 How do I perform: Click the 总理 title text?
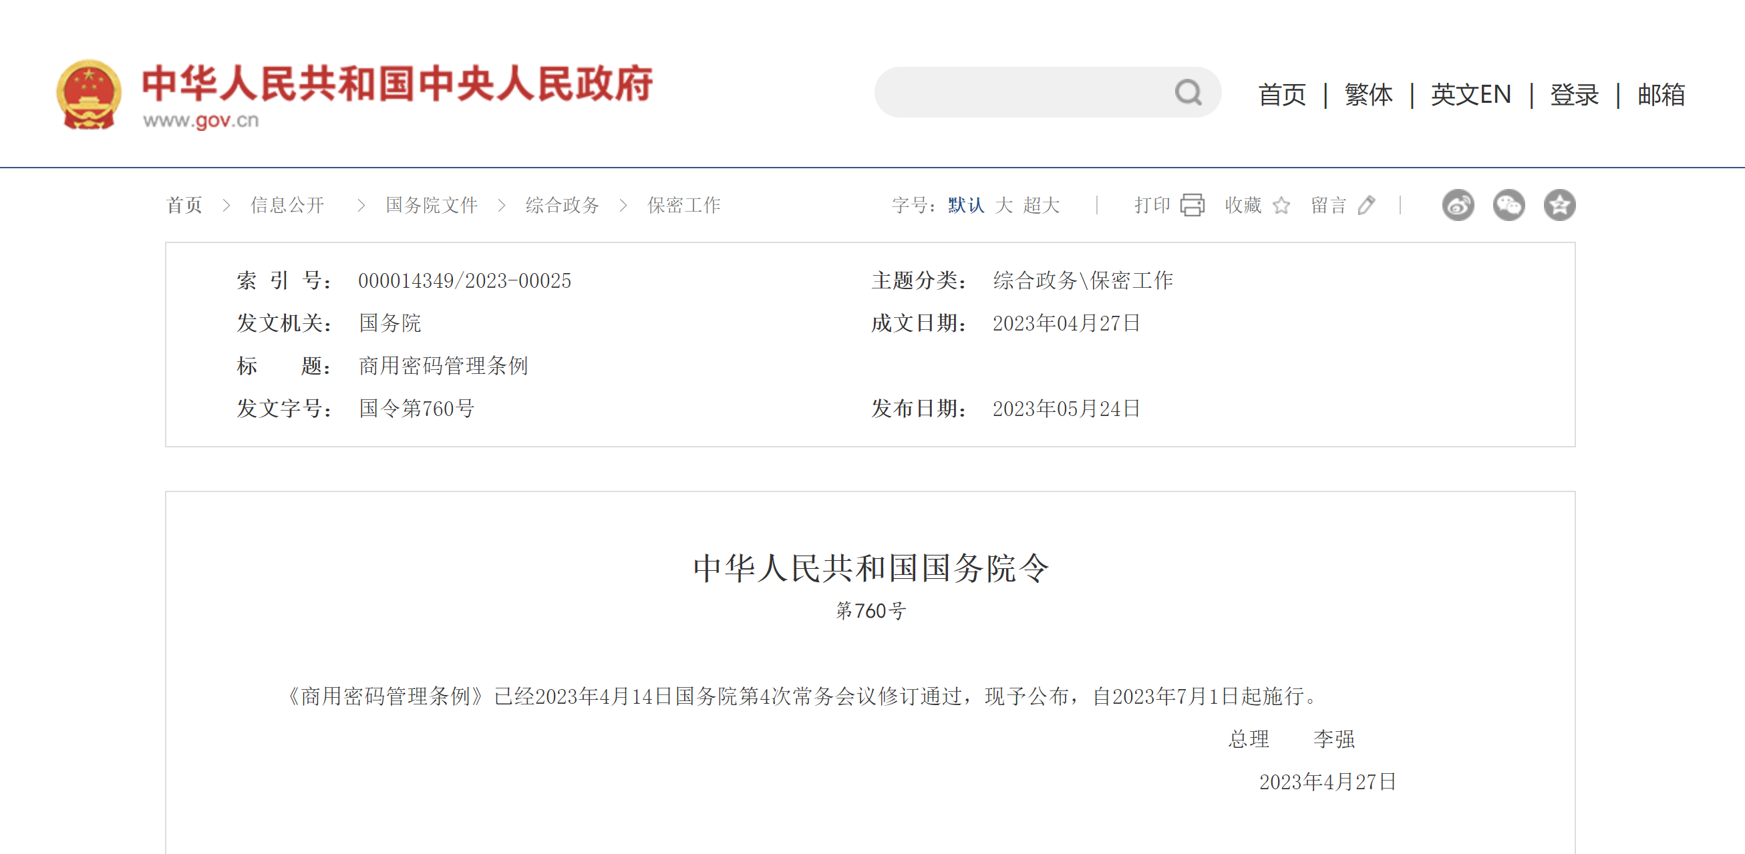point(1249,739)
